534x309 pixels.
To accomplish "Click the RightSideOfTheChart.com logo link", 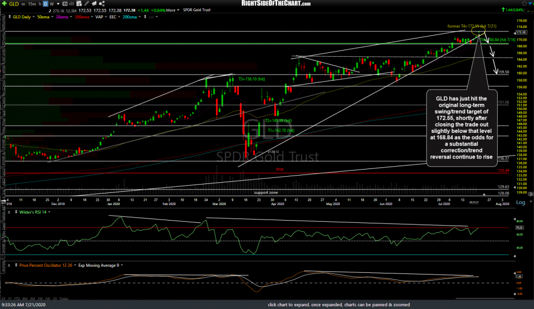I will pyautogui.click(x=276, y=3).
